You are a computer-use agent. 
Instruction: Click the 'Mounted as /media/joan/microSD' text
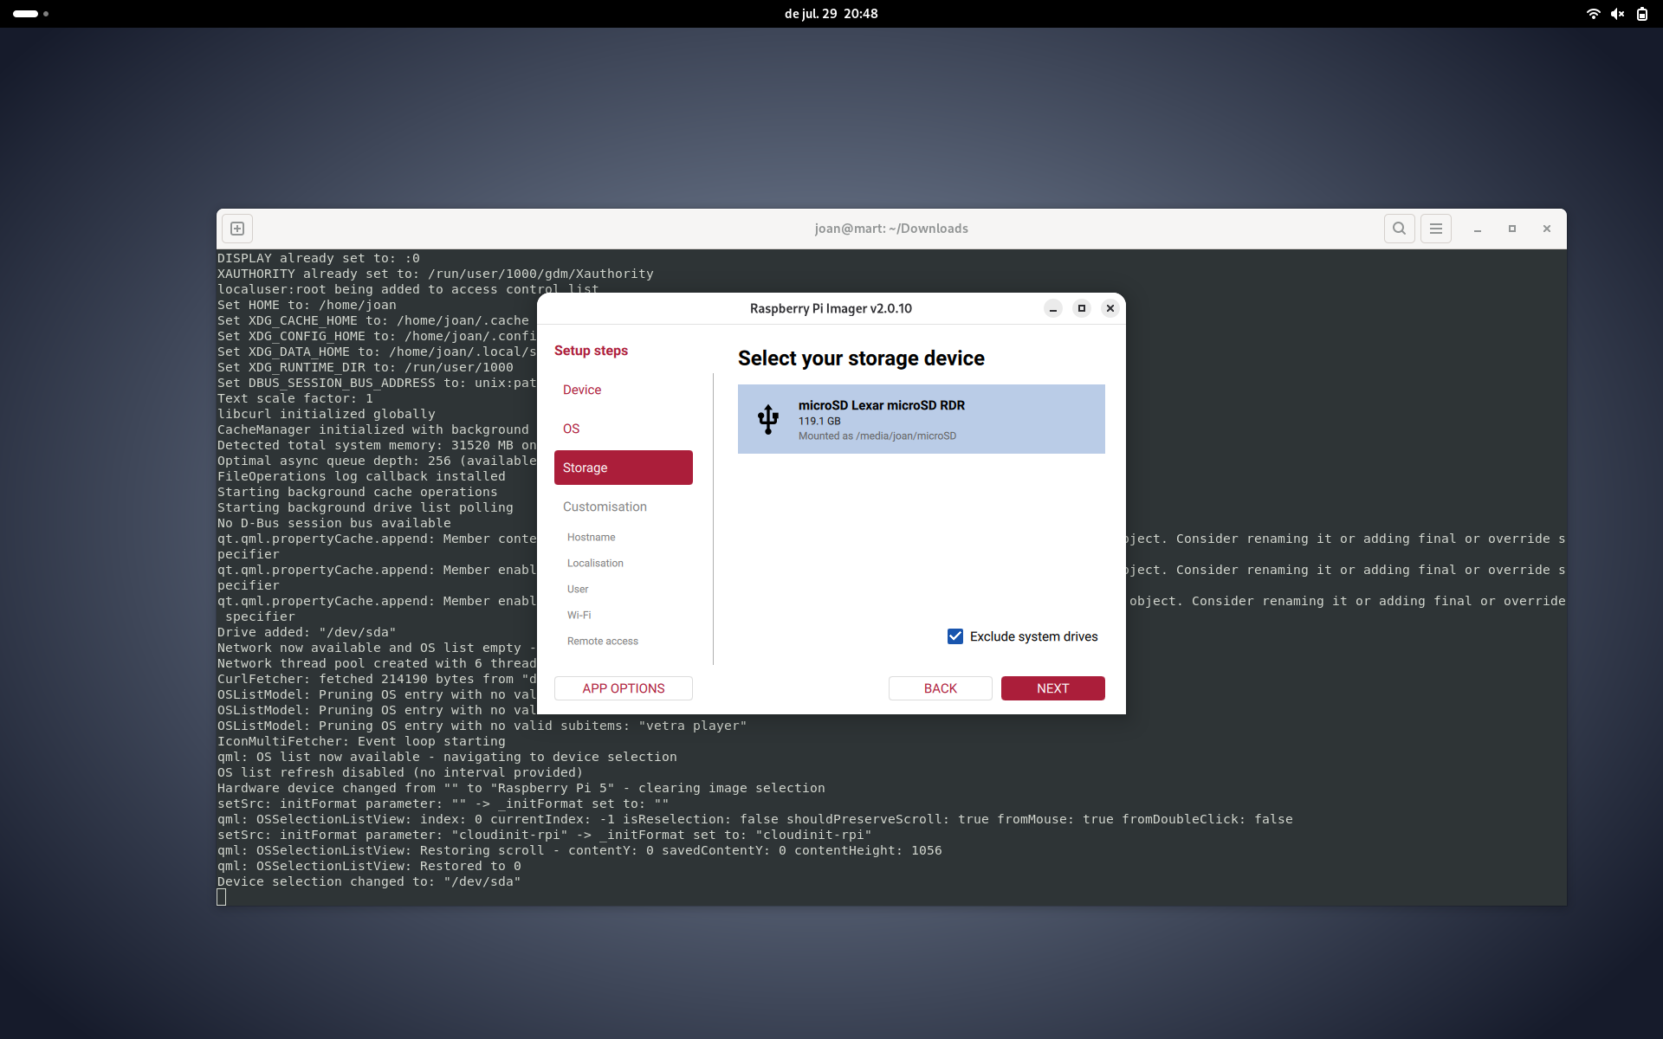[x=877, y=436]
